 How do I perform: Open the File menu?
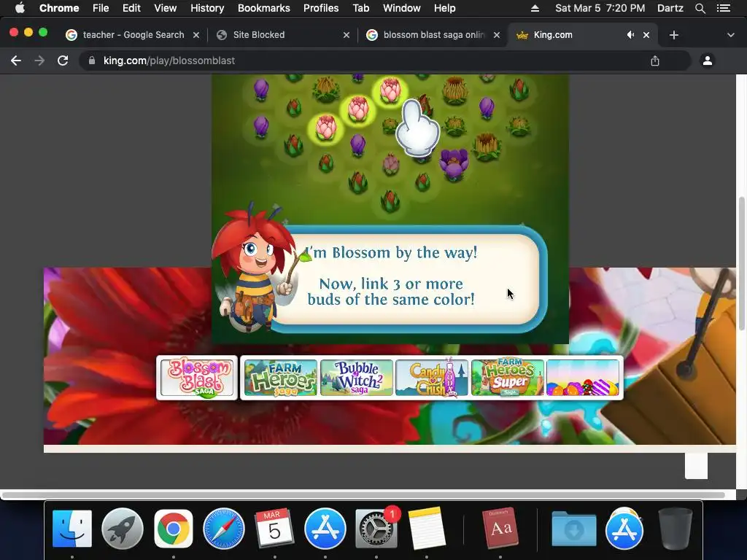point(101,8)
